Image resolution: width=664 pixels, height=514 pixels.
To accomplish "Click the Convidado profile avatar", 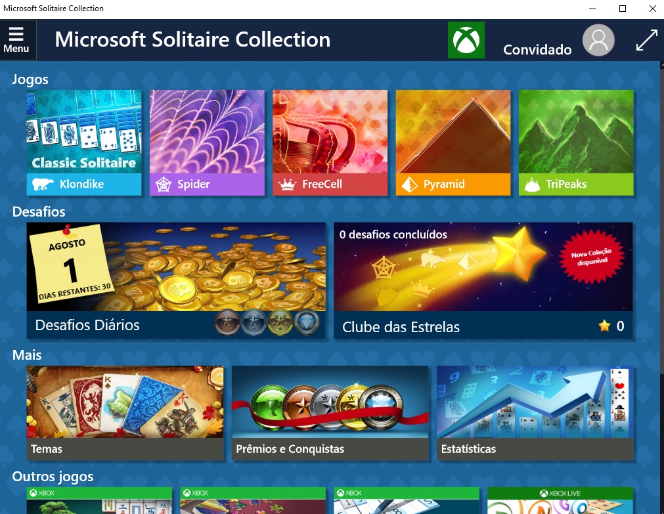I will coord(598,40).
